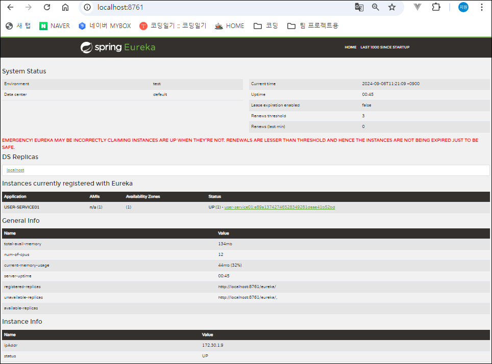Select the System Status heading
This screenshot has width=492, height=364.
coord(24,71)
